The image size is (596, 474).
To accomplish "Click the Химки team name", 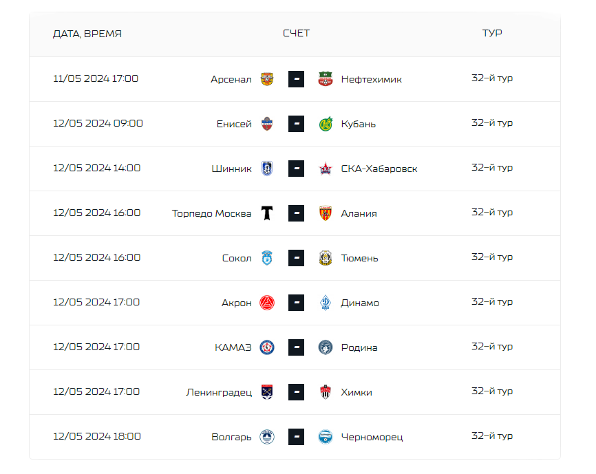I will (356, 392).
